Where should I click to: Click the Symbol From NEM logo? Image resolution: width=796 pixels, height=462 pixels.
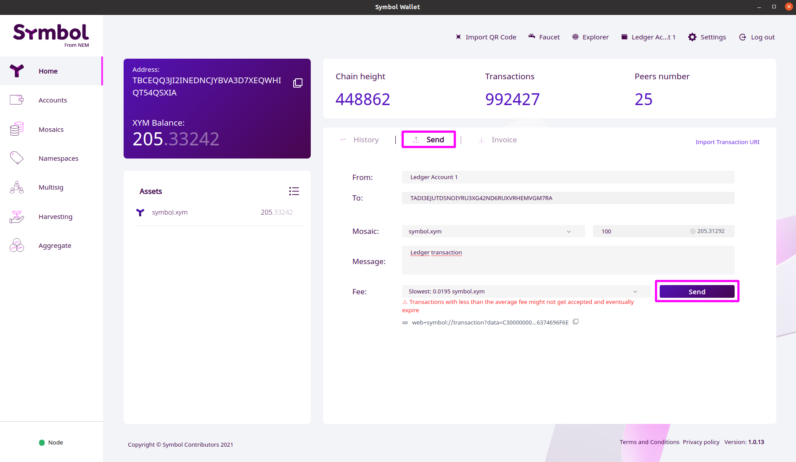(51, 35)
